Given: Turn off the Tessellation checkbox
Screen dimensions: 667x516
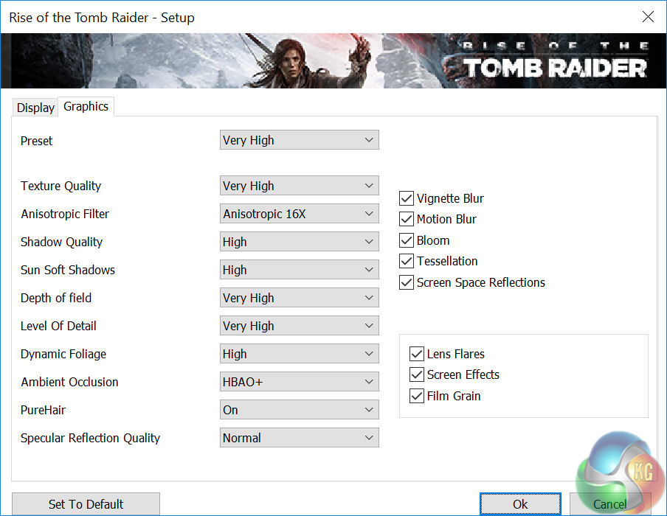Looking at the screenshot, I should click(x=407, y=261).
